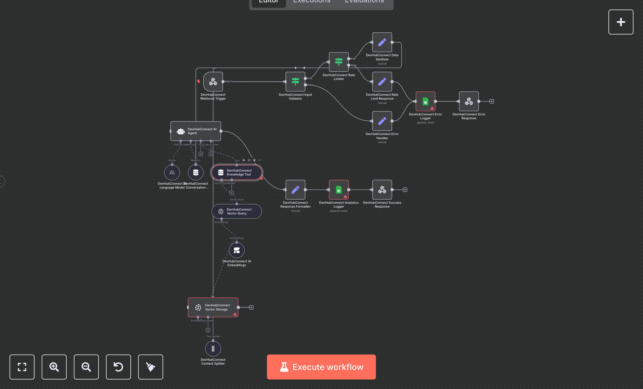This screenshot has height=389, width=643.
Task: Open the DevHubConnect Error Logger sheet node
Action: (x=425, y=101)
